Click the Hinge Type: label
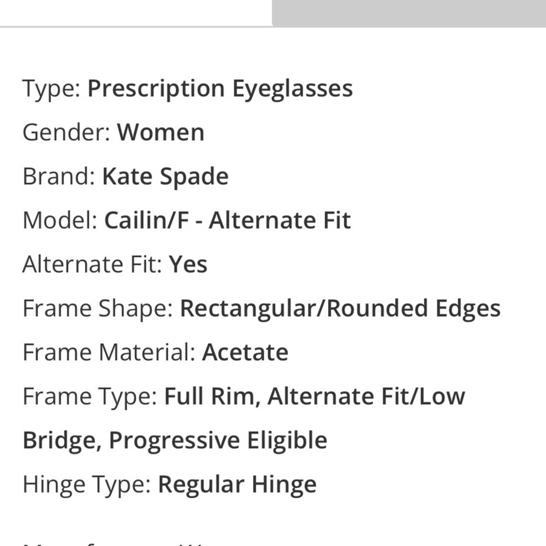Image resolution: width=546 pixels, height=546 pixels. (87, 485)
